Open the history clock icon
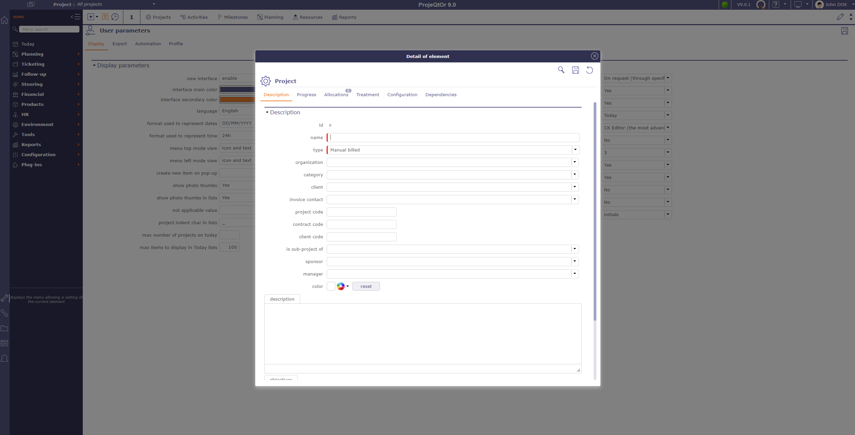Screen dimensions: 855x435 [115, 17]
